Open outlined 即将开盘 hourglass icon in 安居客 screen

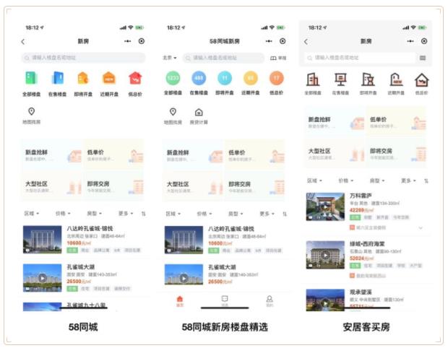(x=368, y=79)
